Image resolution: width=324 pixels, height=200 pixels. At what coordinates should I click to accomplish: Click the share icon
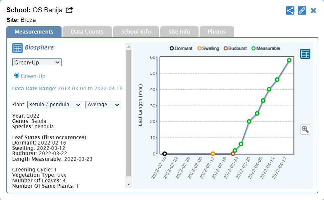[x=290, y=10]
